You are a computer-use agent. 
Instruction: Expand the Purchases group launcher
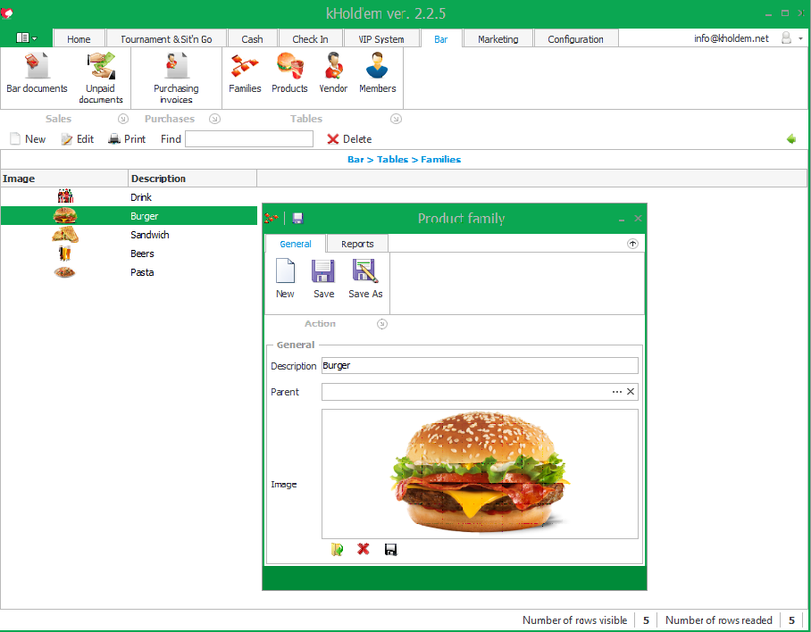tap(214, 119)
